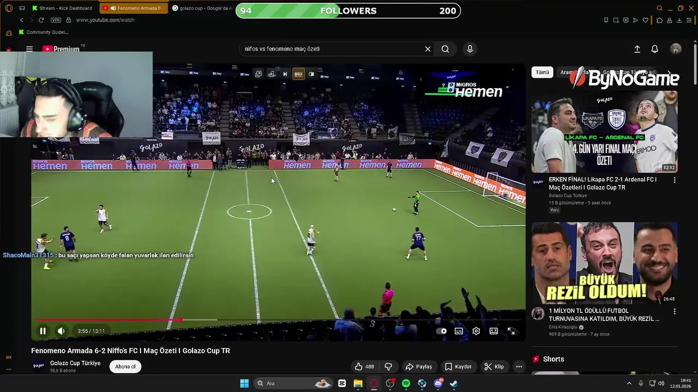Open the GX corner icon in sidebar
The image size is (698, 392).
pyautogui.click(x=8, y=357)
